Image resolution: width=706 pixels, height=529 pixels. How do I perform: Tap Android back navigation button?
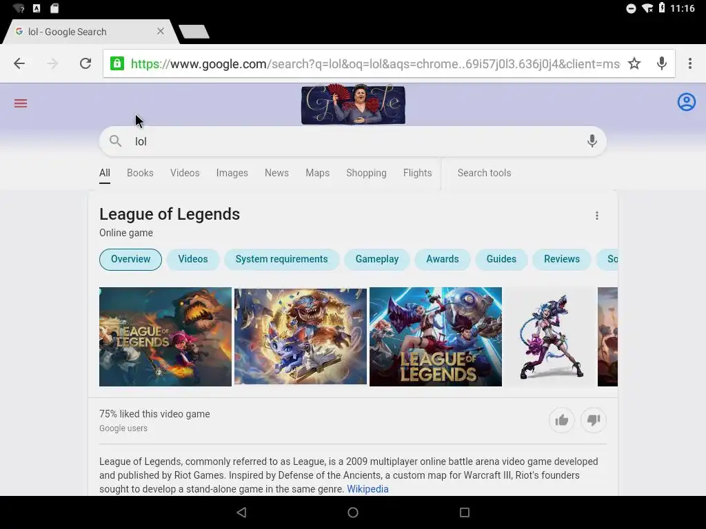(x=241, y=512)
